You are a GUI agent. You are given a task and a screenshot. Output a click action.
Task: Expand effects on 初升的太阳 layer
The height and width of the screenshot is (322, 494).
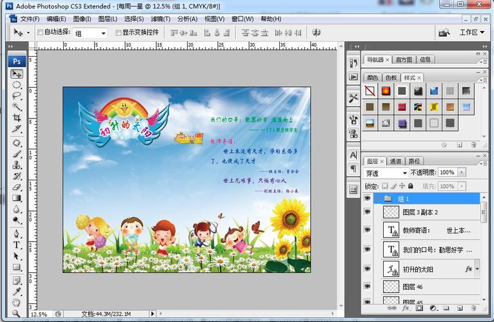[x=477, y=269]
